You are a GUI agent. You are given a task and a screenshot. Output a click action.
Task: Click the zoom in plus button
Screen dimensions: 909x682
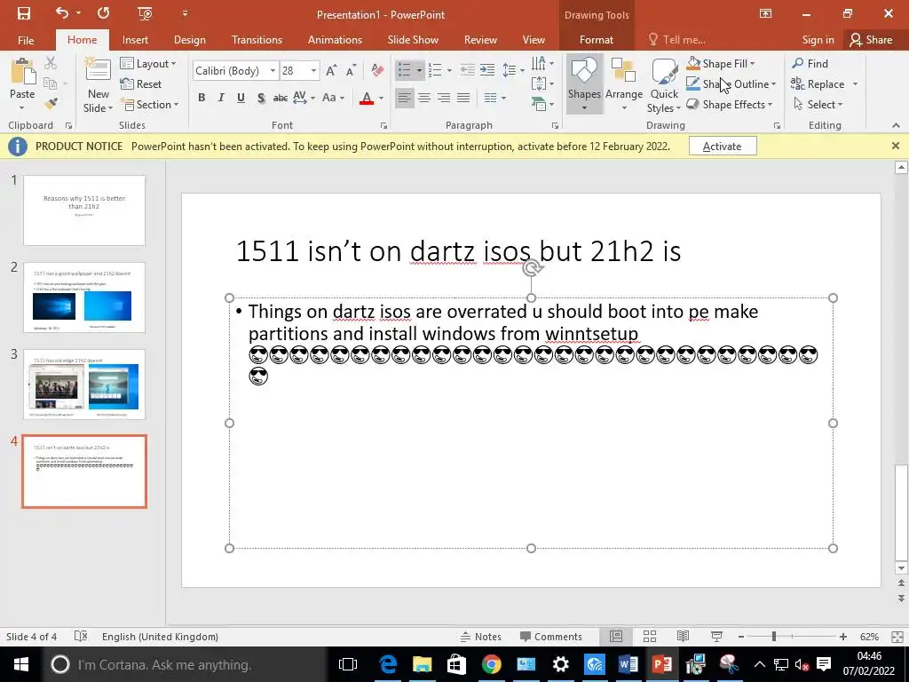pyautogui.click(x=843, y=637)
